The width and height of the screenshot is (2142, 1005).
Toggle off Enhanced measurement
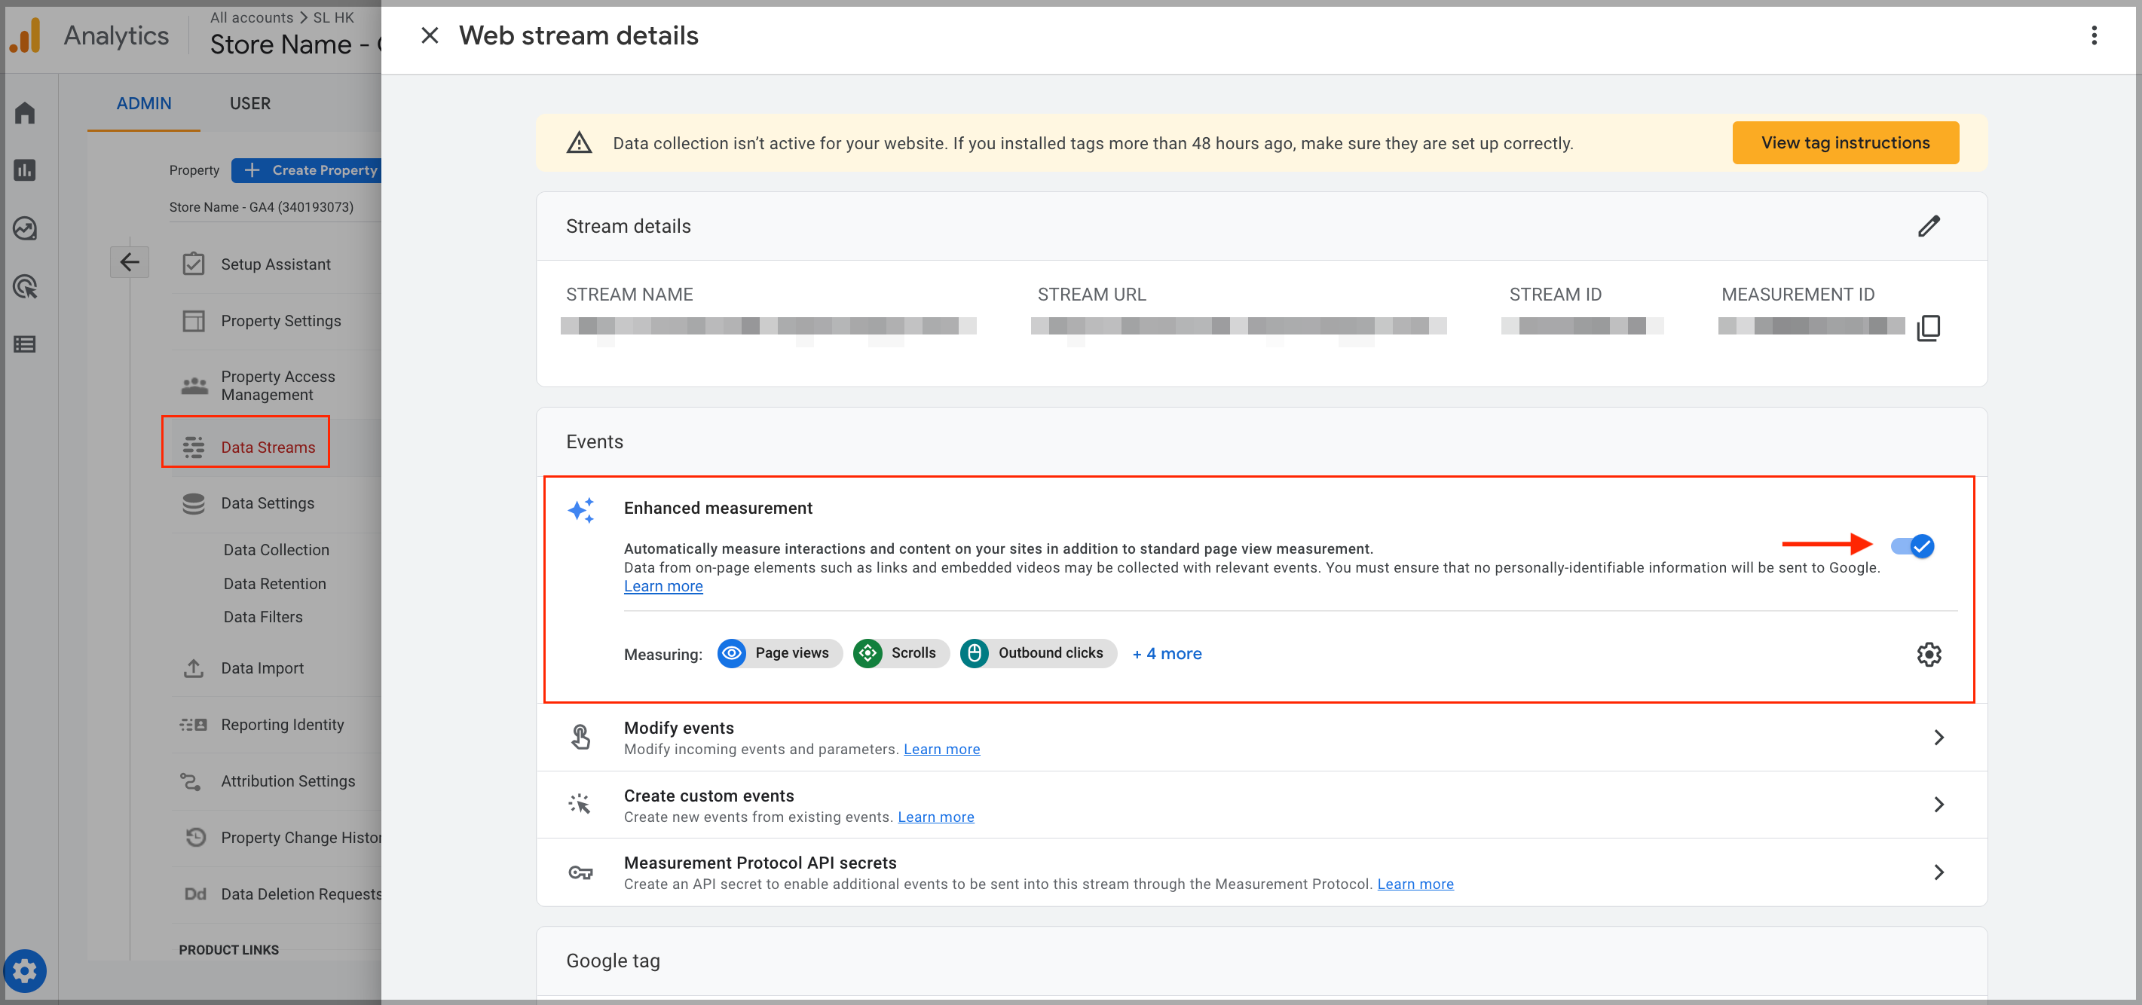click(1913, 546)
